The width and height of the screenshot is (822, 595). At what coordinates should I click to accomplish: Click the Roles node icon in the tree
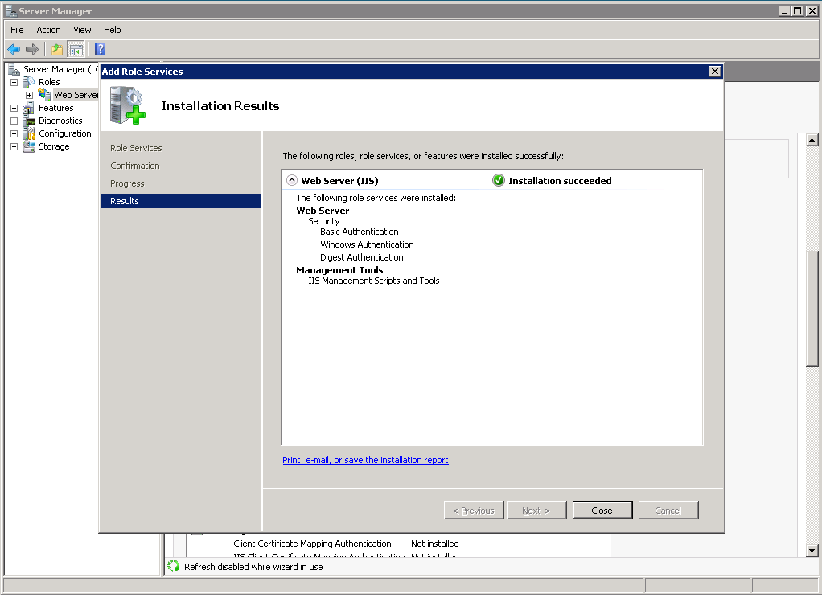[x=29, y=82]
